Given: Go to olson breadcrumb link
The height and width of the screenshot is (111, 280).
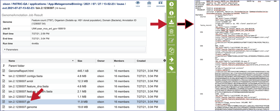Looking at the screenshot, I should (6, 4).
